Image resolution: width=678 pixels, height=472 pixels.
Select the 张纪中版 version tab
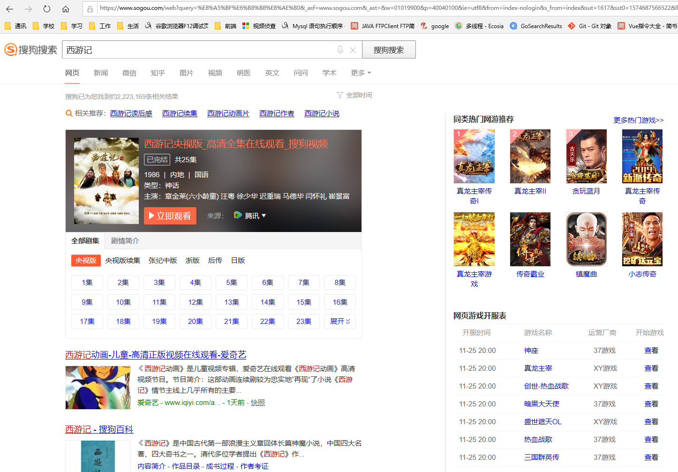163,260
